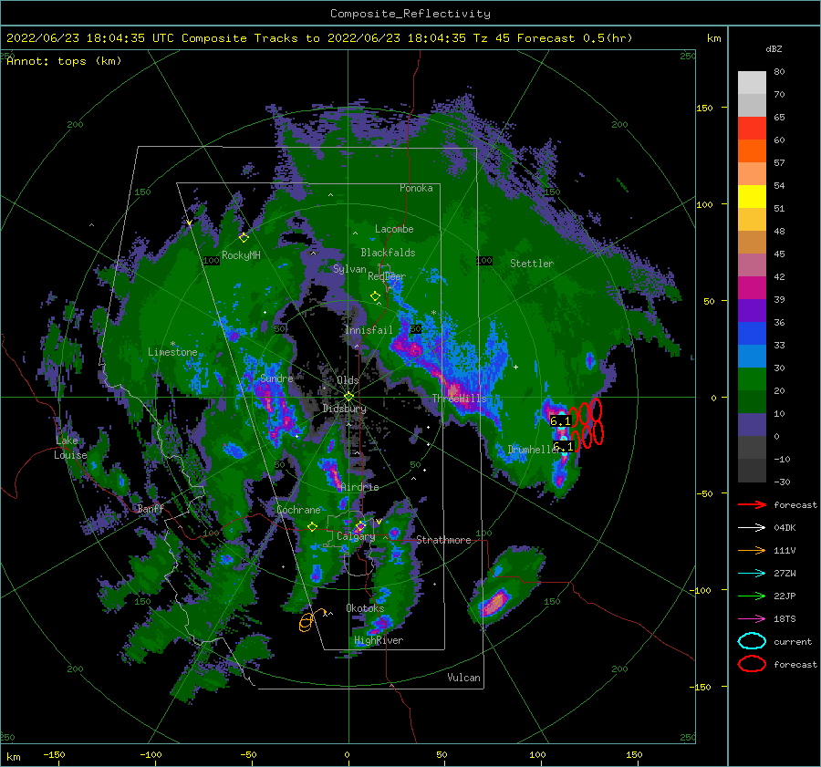
Task: Click the Ponoka town label
Action: [416, 188]
